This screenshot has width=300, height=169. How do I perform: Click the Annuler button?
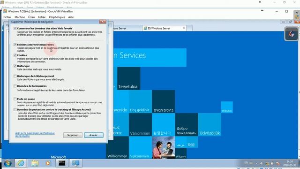[94, 135]
